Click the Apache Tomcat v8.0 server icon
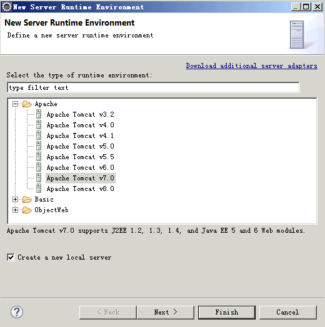Image resolution: width=325 pixels, height=327 pixels. pyautogui.click(x=39, y=188)
